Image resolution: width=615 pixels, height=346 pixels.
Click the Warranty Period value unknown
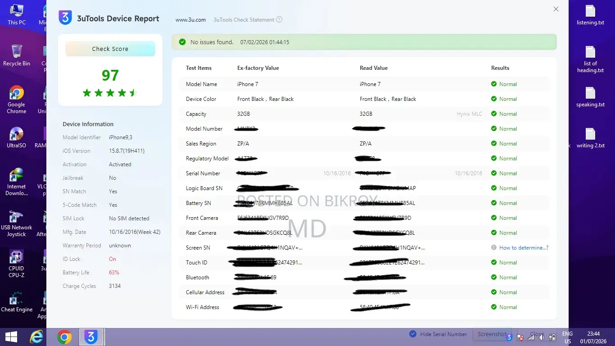[x=120, y=246]
